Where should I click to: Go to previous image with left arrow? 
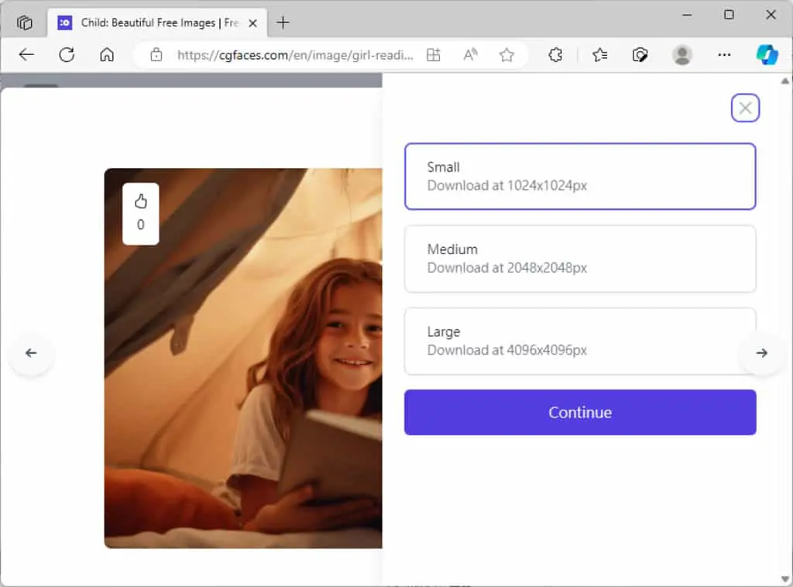click(31, 353)
